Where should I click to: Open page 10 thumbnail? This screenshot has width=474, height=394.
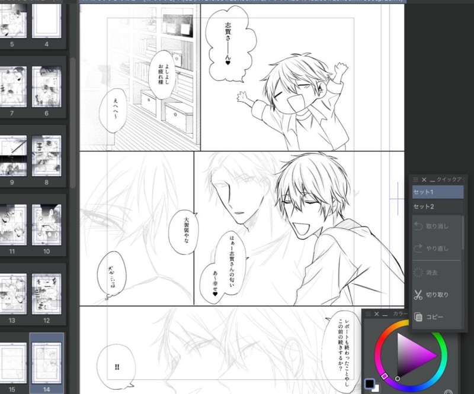[47, 225]
